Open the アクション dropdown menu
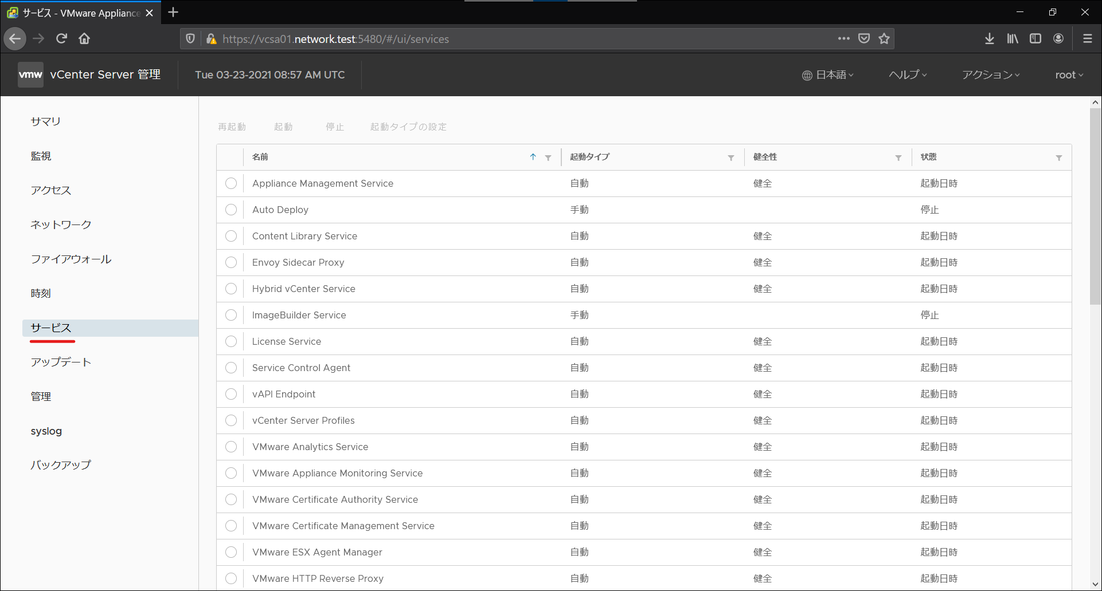 [991, 75]
